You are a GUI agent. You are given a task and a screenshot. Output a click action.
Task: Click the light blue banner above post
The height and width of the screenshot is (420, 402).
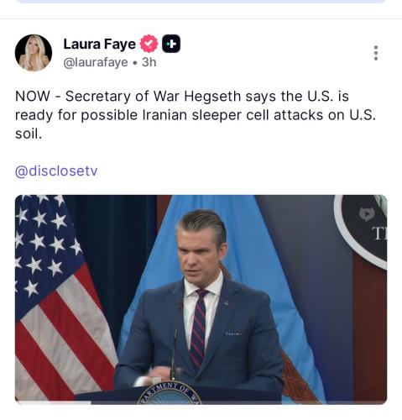click(201, 2)
